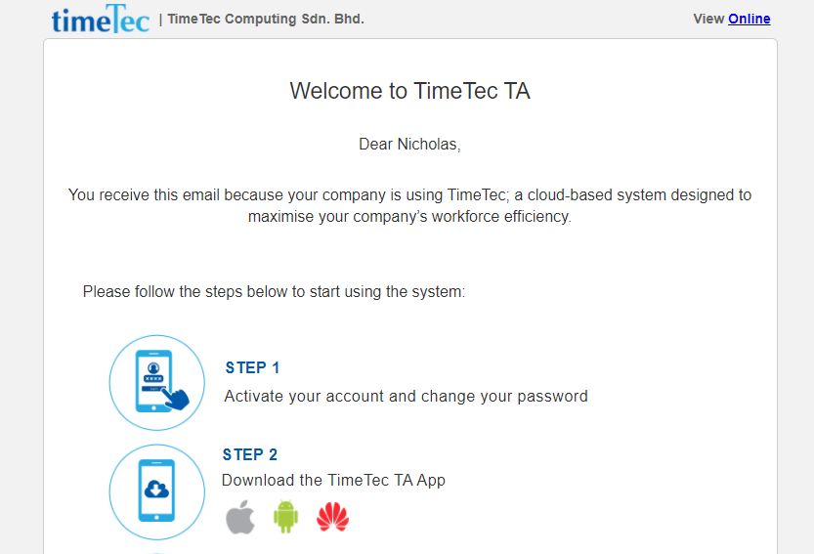Screen dimensions: 814x554
Task: Open the Online link to view email
Action: 750,19
